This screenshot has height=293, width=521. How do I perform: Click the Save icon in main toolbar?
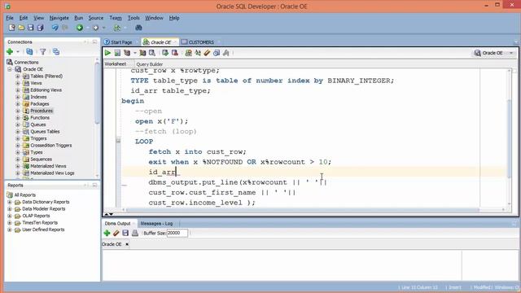(x=31, y=28)
